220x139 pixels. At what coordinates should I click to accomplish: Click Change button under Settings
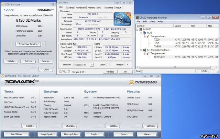click(x=70, y=126)
